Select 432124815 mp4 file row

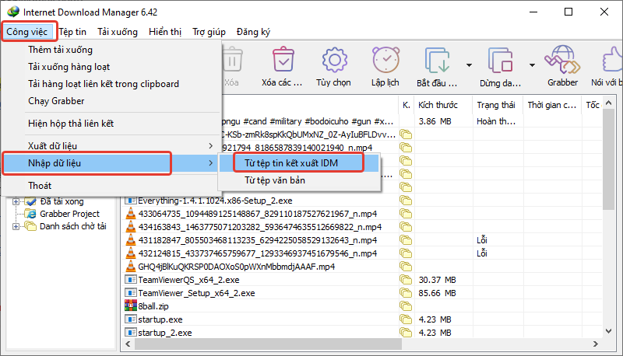258,253
